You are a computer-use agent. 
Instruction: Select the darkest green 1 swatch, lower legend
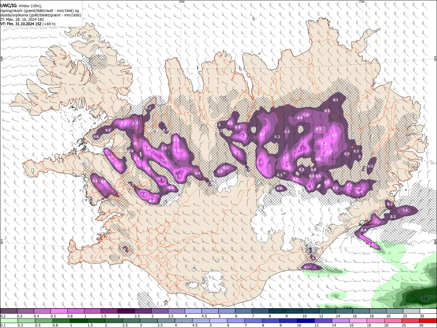(79, 321)
